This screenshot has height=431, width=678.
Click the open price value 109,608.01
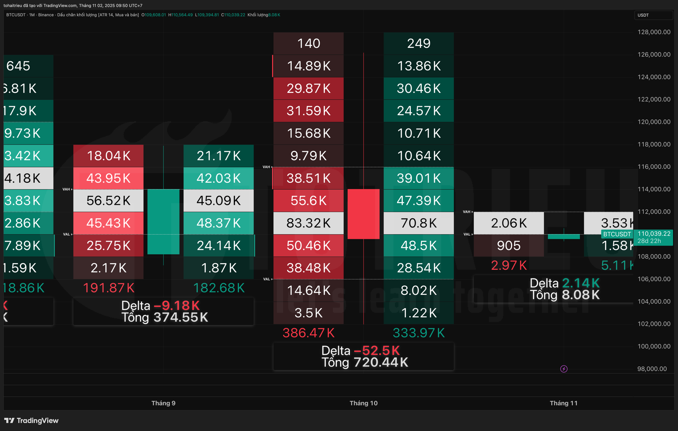coord(154,15)
